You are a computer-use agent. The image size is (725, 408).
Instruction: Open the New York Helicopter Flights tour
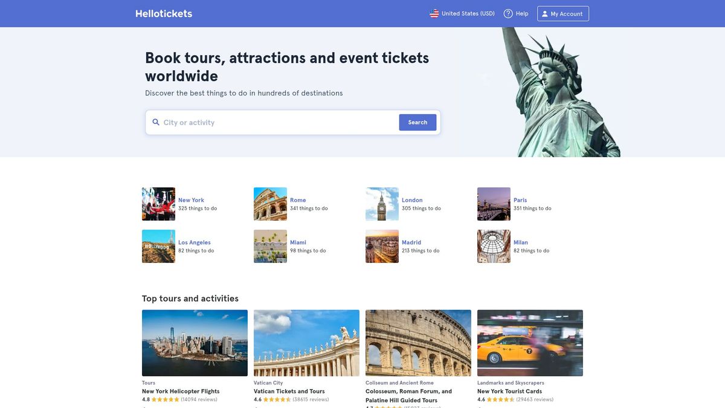tap(181, 390)
